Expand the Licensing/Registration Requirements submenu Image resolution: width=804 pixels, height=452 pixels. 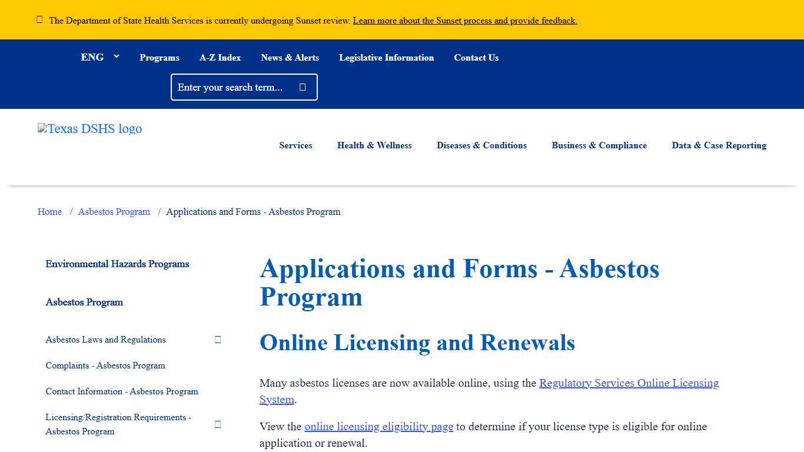click(x=218, y=424)
